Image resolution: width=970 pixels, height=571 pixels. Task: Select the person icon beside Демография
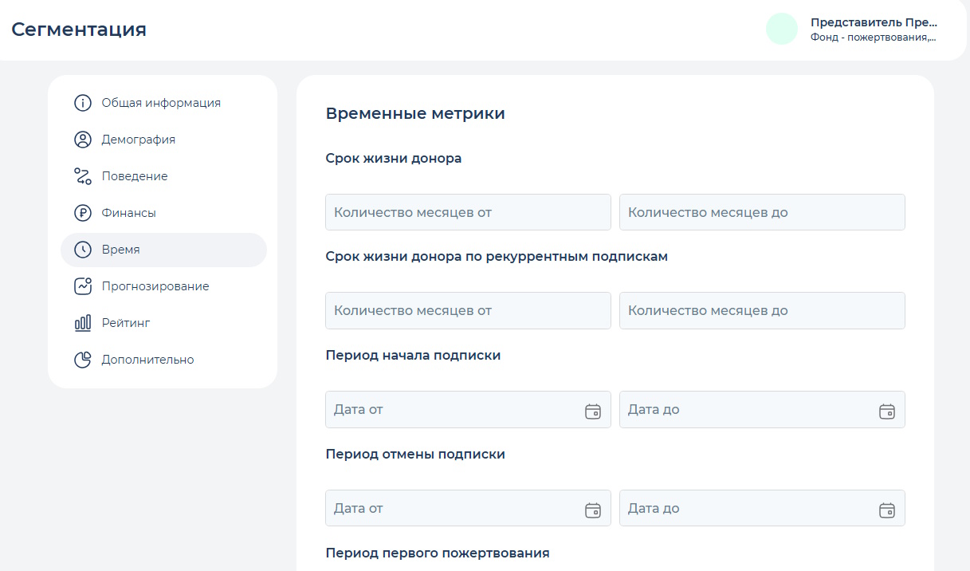83,139
